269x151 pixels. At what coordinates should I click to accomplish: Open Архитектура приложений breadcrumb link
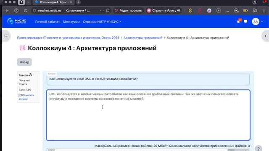pyautogui.click(x=143, y=38)
